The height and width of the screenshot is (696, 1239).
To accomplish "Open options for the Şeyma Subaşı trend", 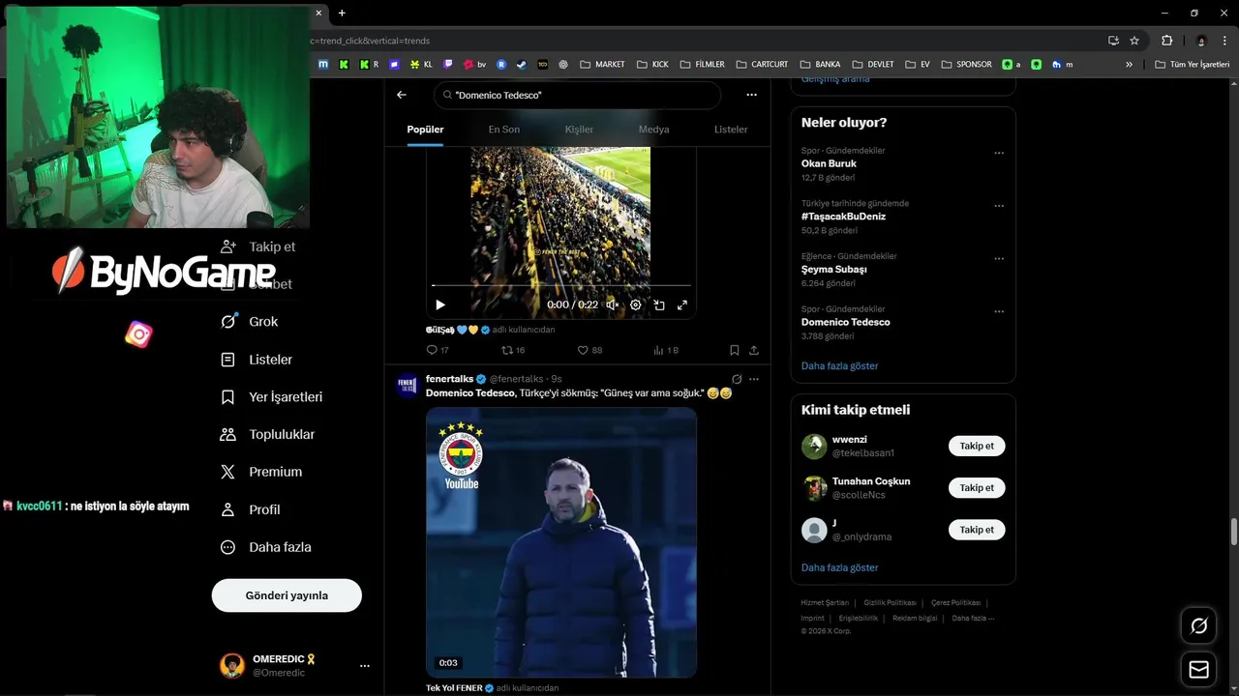I will point(999,259).
